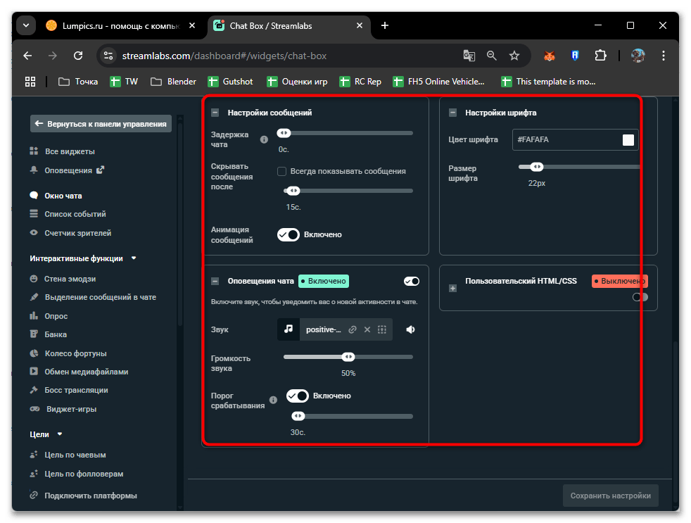Collapse the Интерактивные функции sidebar group

[134, 258]
